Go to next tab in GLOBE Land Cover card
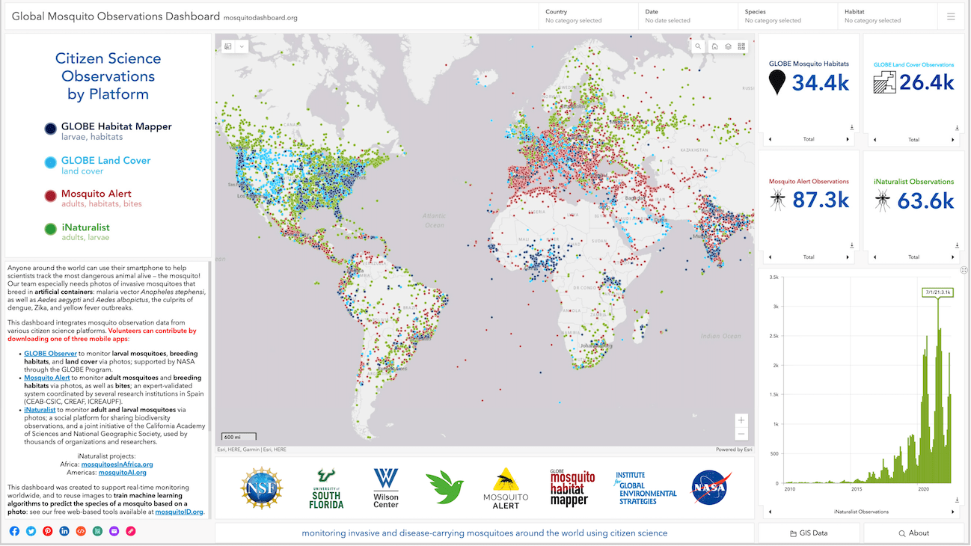Image resolution: width=971 pixels, height=546 pixels. (x=952, y=140)
